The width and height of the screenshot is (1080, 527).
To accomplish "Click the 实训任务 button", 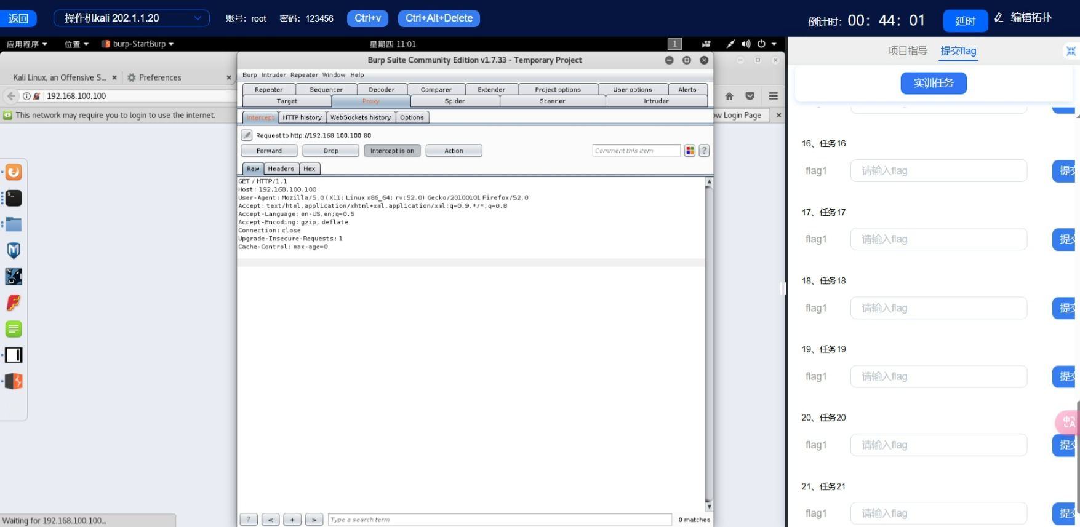I will coord(934,83).
